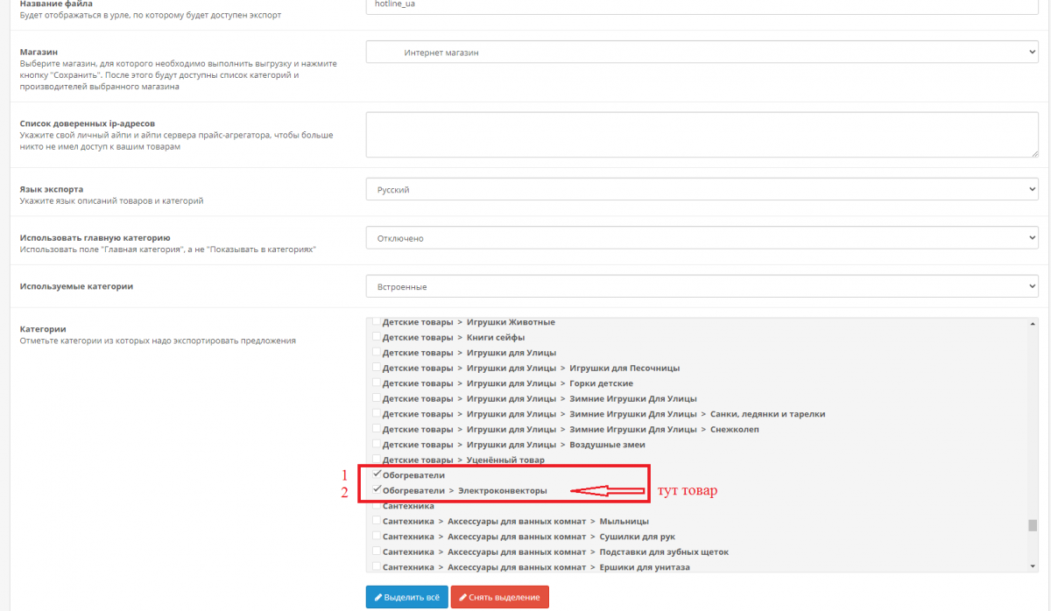Check Детские товары > Игрушки Животные
Screen dimensions: 1051x611
tap(377, 322)
